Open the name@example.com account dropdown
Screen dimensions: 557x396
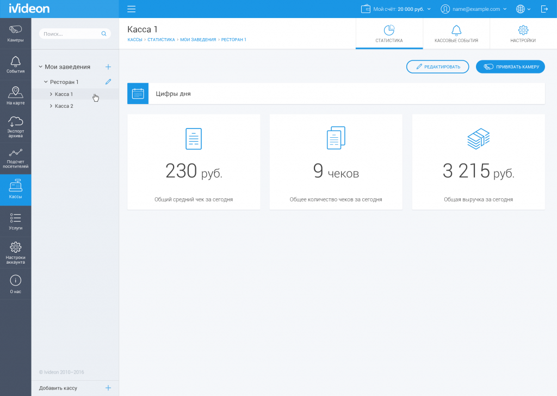point(505,9)
